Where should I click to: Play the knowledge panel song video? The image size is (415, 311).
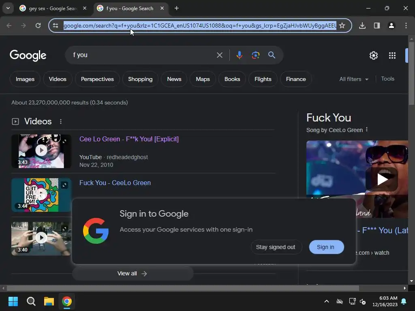(x=382, y=179)
